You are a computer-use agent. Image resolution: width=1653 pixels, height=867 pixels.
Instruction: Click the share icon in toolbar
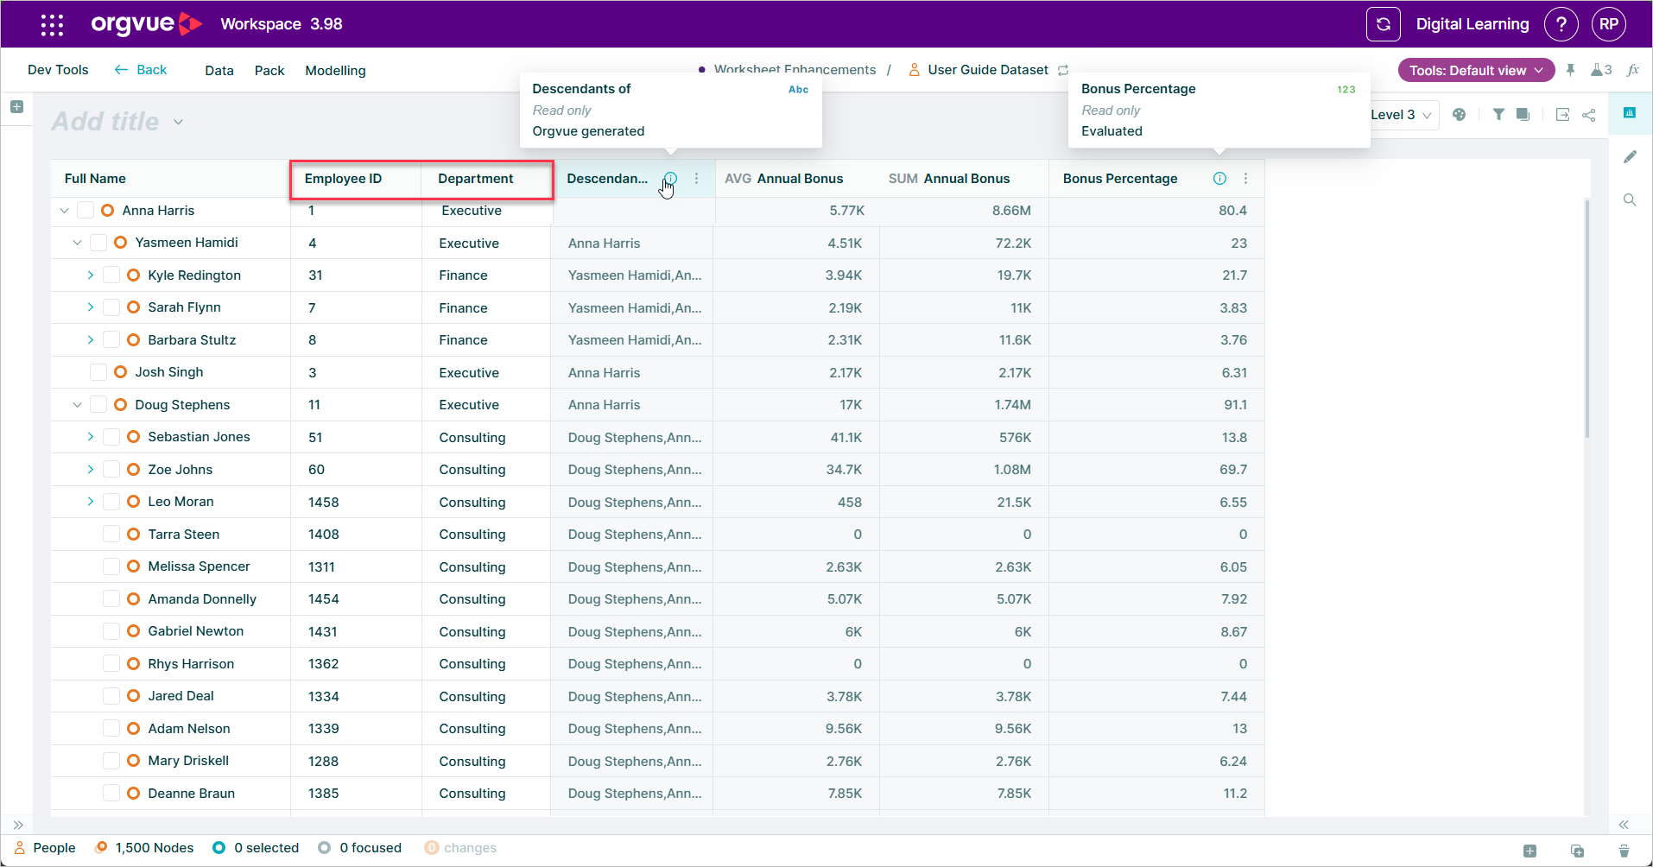tap(1589, 115)
